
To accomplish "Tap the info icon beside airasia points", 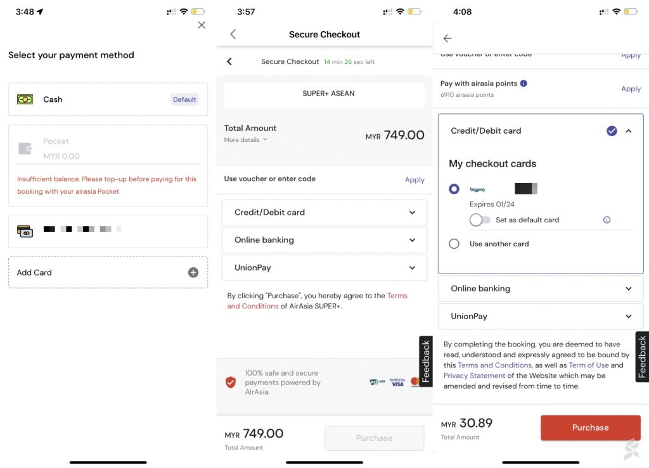I will pyautogui.click(x=524, y=84).
